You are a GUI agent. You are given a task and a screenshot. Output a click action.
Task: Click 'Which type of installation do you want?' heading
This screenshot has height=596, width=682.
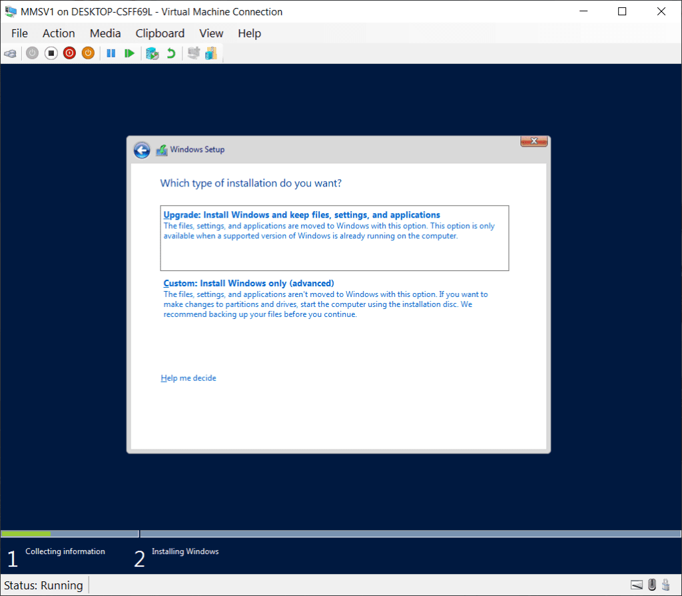point(251,183)
